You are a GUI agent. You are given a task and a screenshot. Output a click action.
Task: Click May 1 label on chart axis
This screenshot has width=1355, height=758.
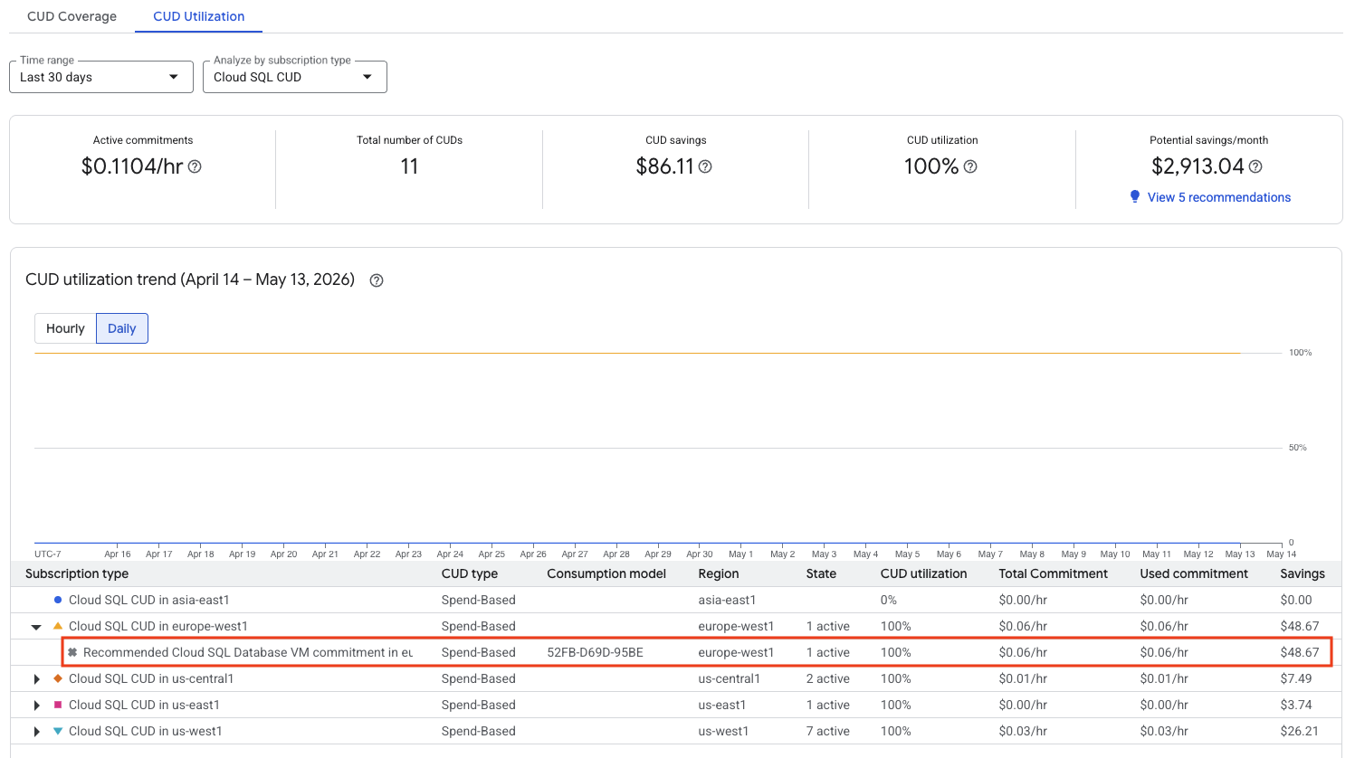(740, 554)
